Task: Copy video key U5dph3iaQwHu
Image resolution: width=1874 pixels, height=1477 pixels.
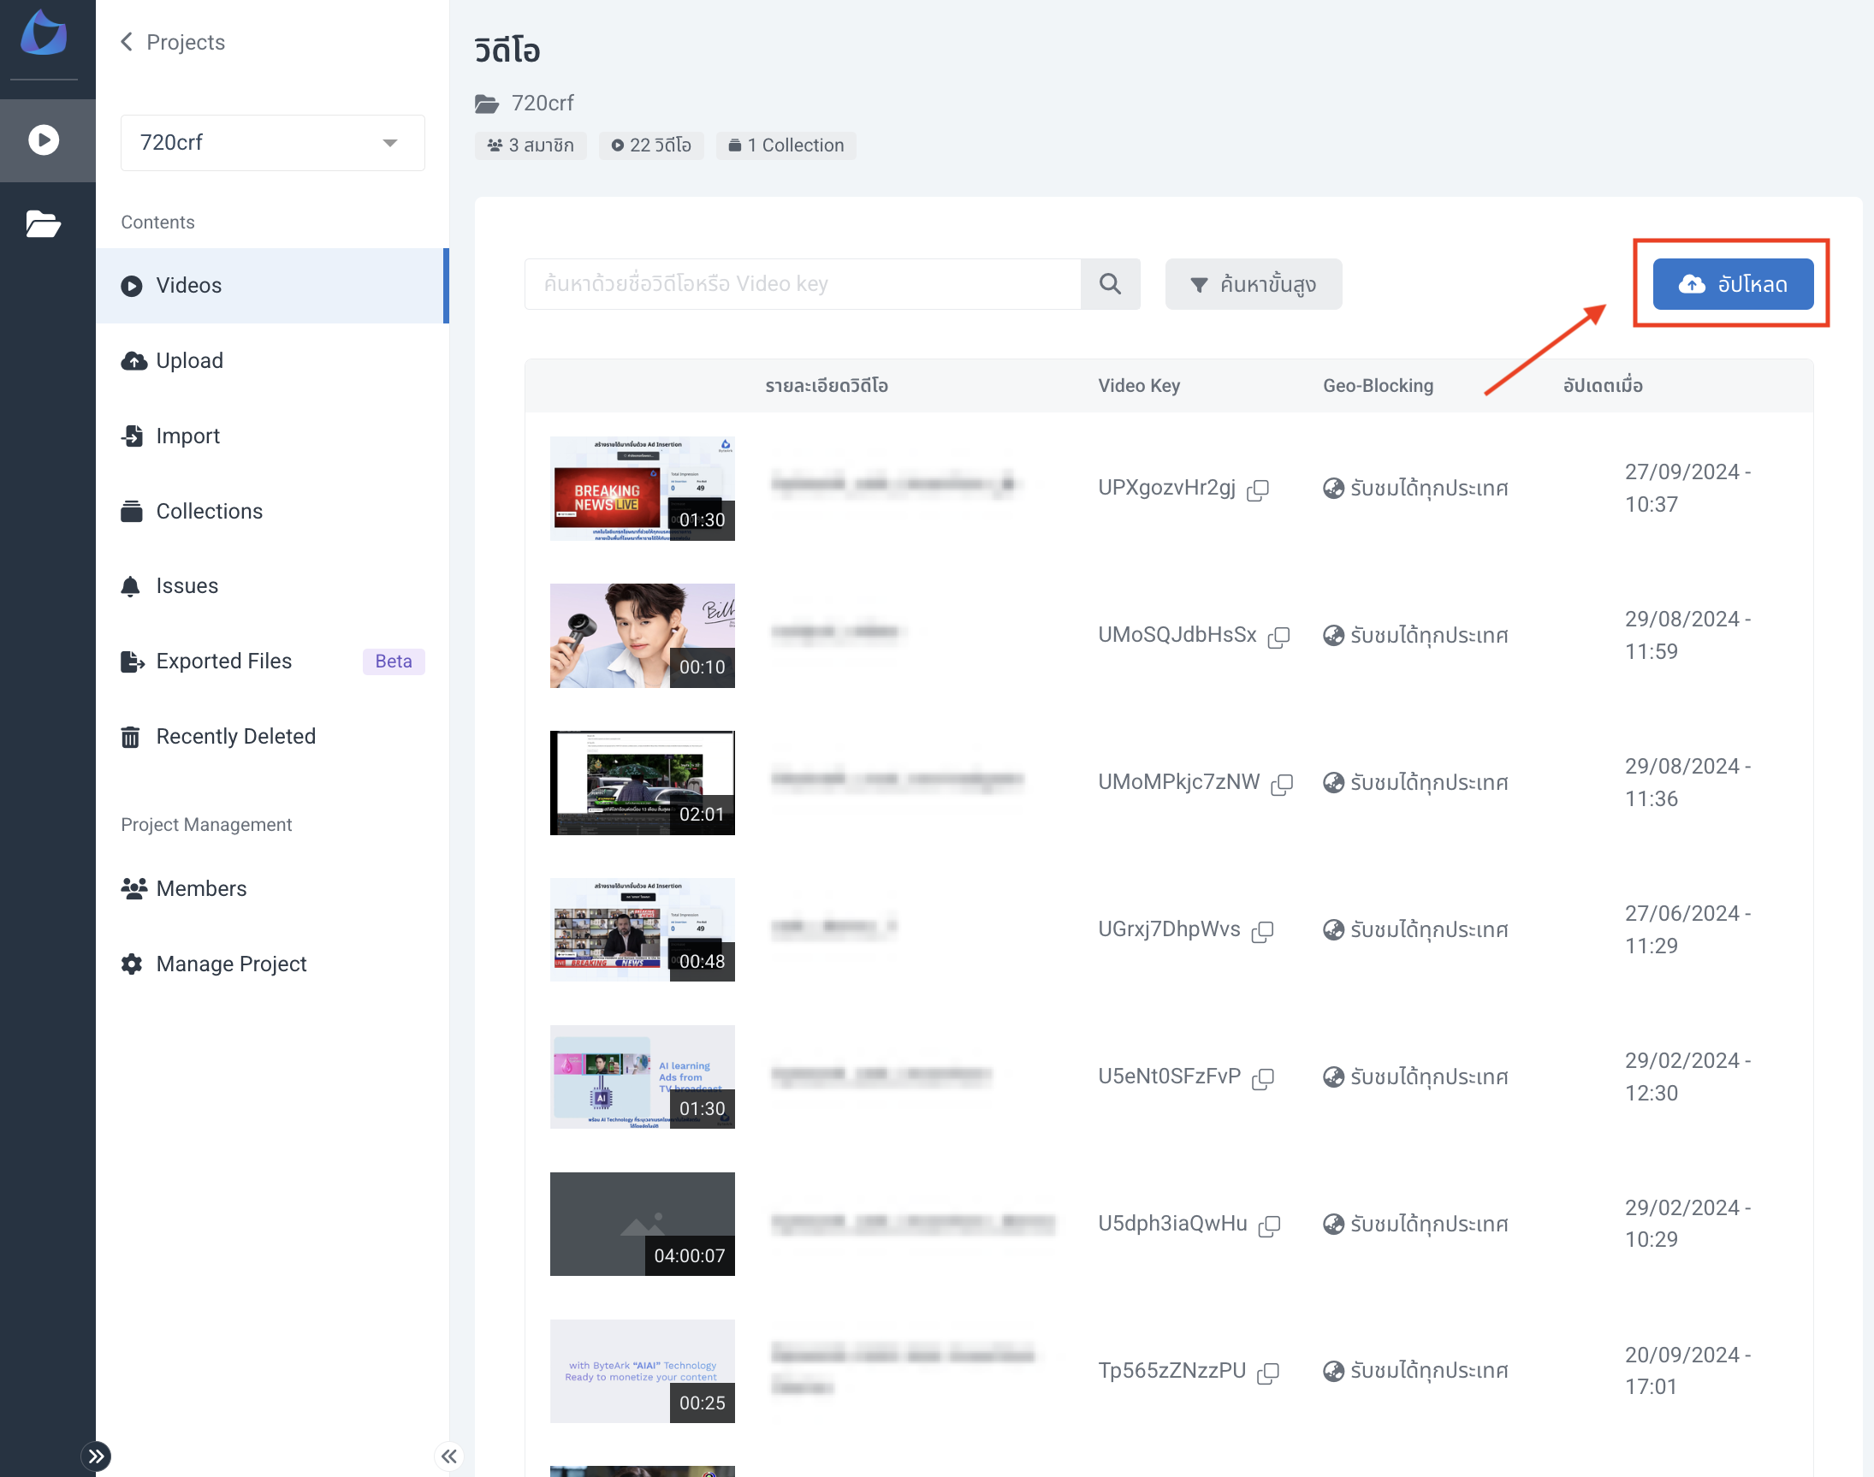Action: point(1269,1225)
